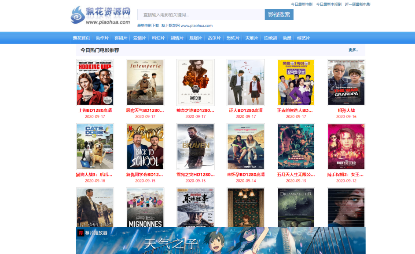The height and width of the screenshot is (254, 415).
Task: Click the title 辣手保姆2：女王...
Action: point(345,175)
